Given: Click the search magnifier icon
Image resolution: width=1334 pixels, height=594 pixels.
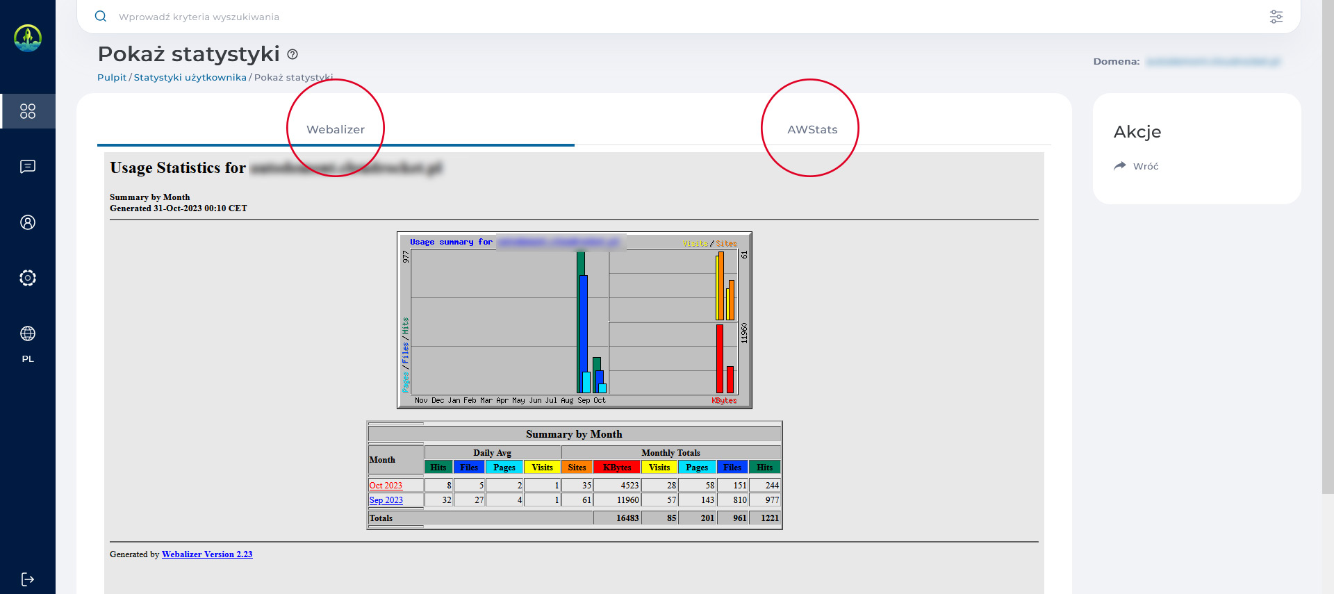Looking at the screenshot, I should [101, 17].
